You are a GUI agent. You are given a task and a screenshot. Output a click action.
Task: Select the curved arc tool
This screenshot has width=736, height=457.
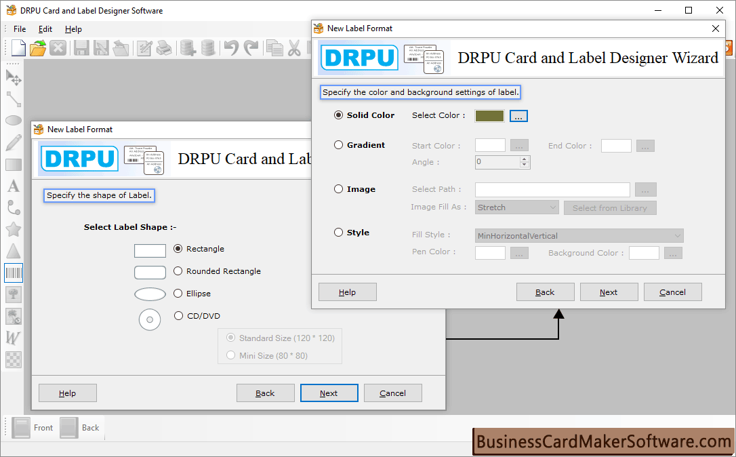point(13,207)
